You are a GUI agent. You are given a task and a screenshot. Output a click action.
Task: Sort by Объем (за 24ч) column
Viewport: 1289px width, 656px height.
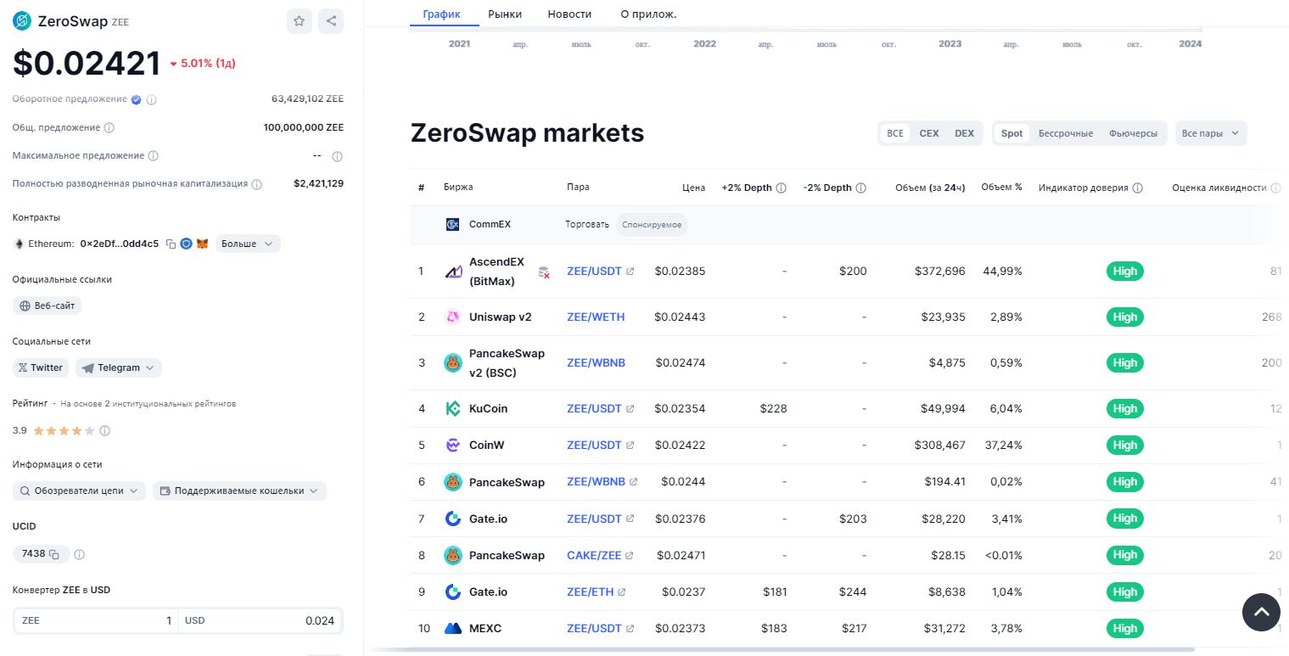930,188
